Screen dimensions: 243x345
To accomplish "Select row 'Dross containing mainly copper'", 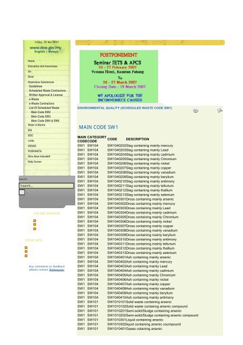I will coord(125,226).
